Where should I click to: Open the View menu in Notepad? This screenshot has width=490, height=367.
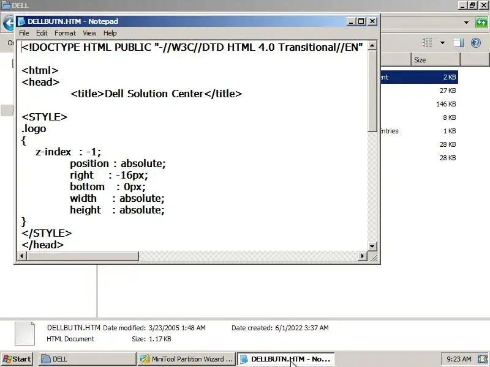(89, 33)
